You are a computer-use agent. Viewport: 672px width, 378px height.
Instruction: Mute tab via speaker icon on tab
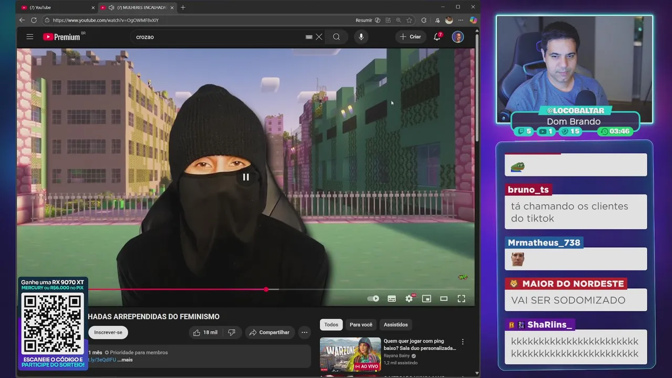click(x=111, y=7)
